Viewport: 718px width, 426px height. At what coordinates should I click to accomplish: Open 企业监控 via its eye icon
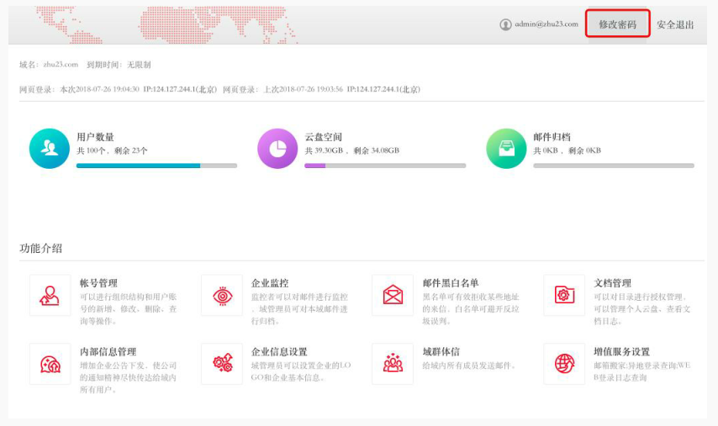(x=222, y=295)
